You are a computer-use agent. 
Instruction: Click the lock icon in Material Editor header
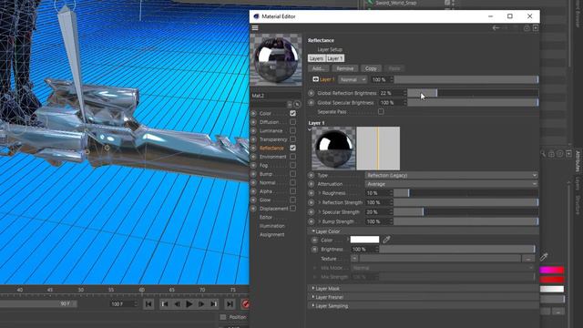coord(527,28)
